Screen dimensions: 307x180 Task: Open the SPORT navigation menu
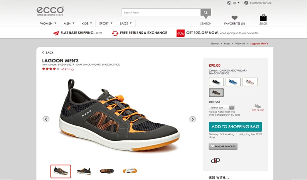click(x=106, y=24)
